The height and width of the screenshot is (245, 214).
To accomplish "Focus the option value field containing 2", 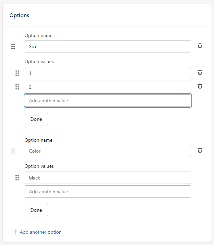I will pyautogui.click(x=108, y=87).
